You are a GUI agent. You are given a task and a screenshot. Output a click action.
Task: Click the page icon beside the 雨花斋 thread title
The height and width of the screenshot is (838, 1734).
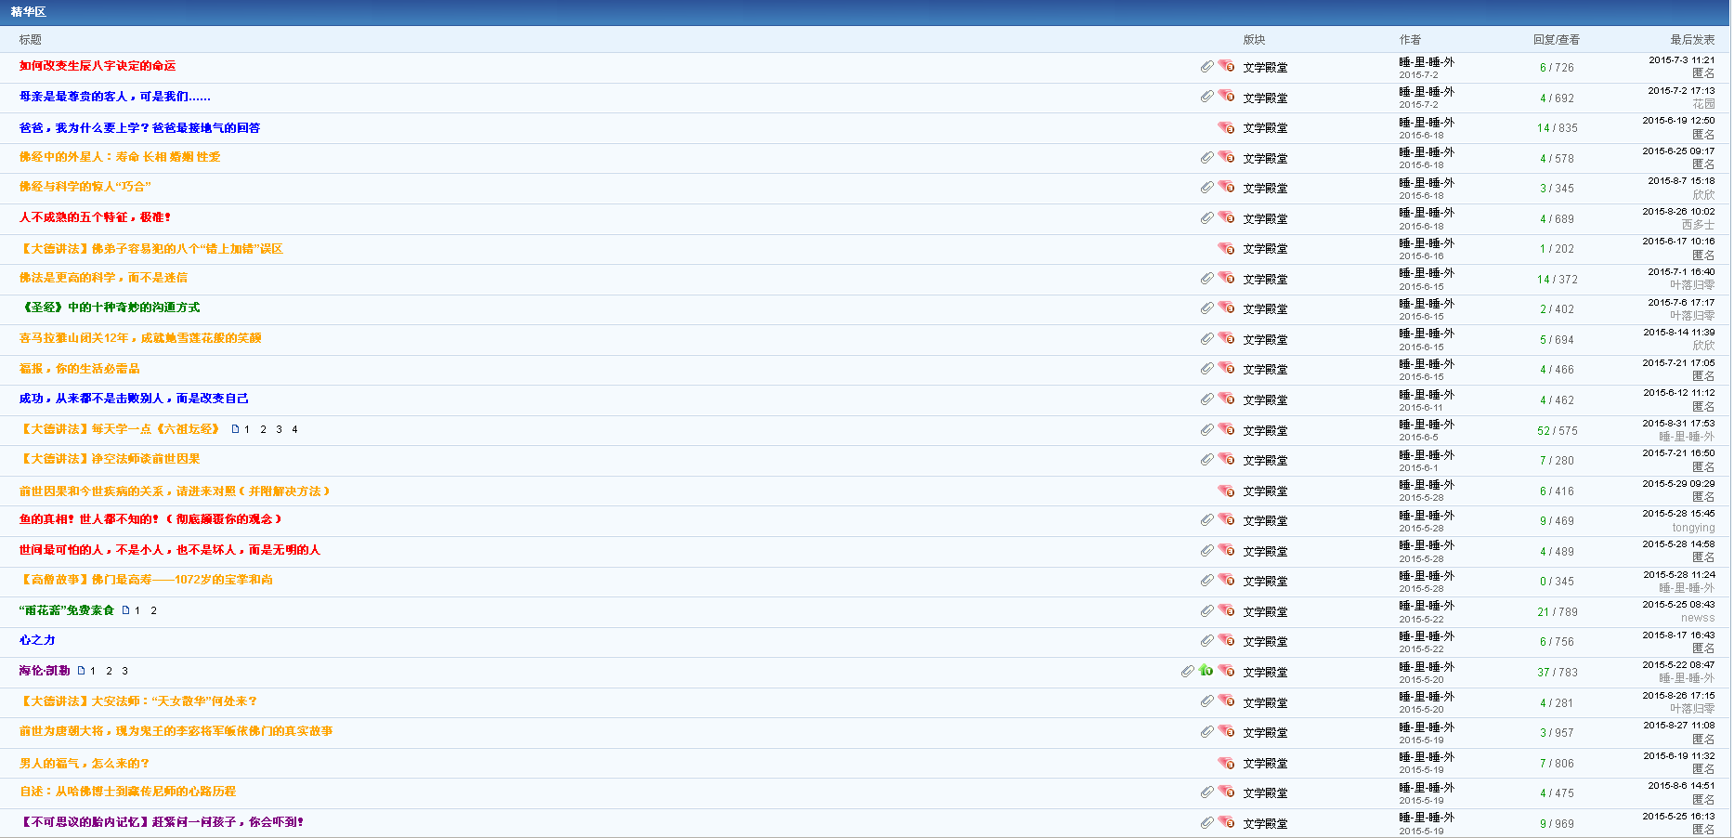click(125, 610)
